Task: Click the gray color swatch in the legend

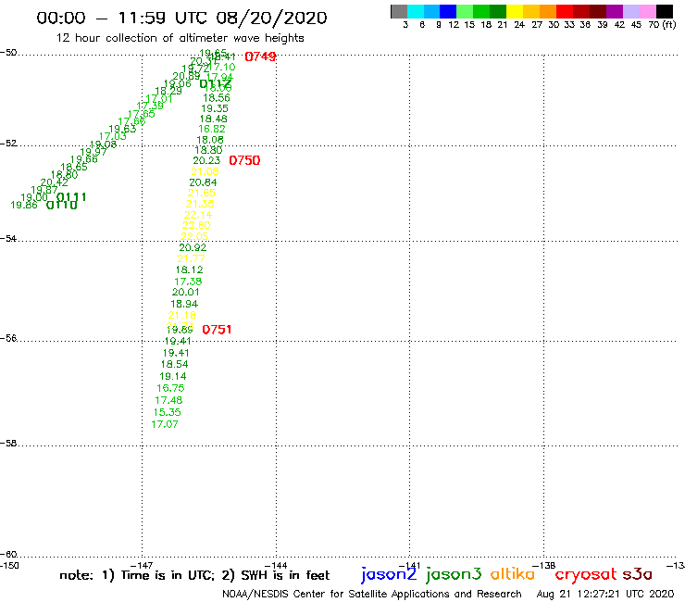Action: pyautogui.click(x=399, y=11)
